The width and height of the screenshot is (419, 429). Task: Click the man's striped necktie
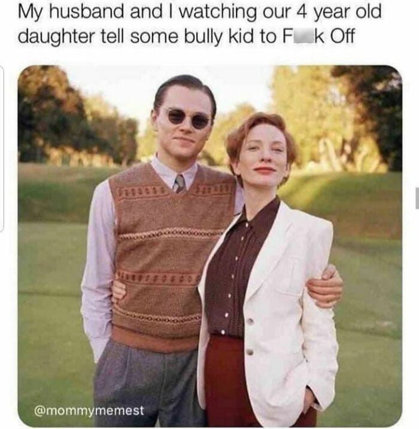click(179, 183)
